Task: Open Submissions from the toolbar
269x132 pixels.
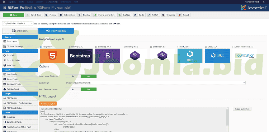Action: pos(67,15)
